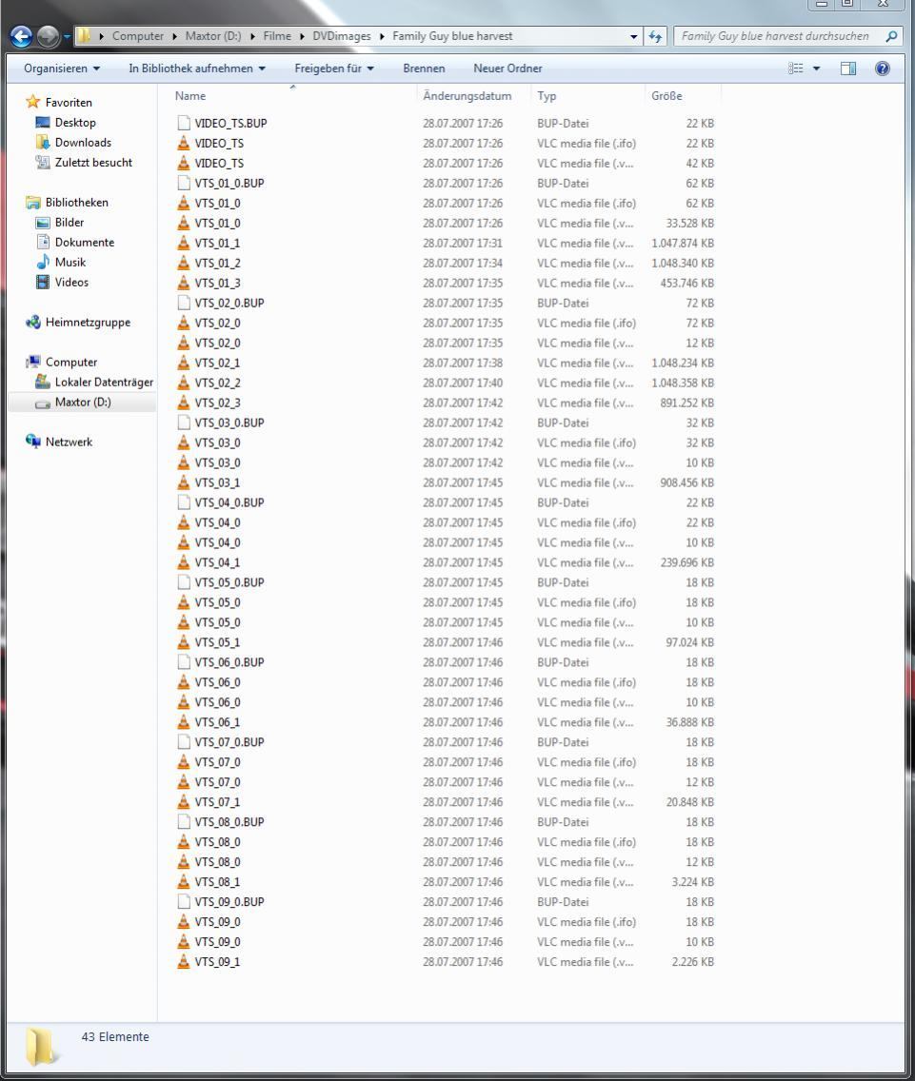Click the greyed Forward arrow button
The image size is (915, 1081).
tap(48, 36)
